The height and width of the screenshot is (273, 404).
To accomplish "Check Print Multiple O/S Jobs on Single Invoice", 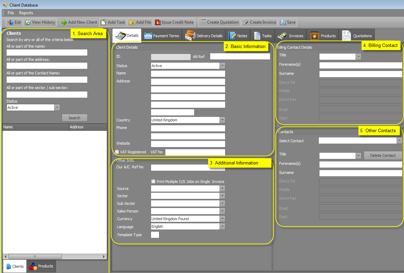I will coord(153,181).
